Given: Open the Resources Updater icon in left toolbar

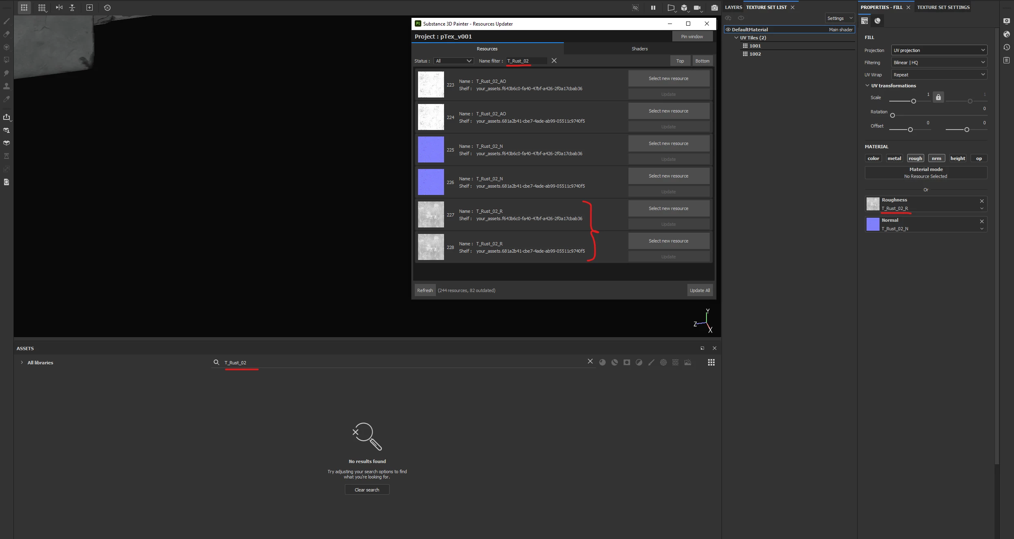Looking at the screenshot, I should [x=6, y=182].
